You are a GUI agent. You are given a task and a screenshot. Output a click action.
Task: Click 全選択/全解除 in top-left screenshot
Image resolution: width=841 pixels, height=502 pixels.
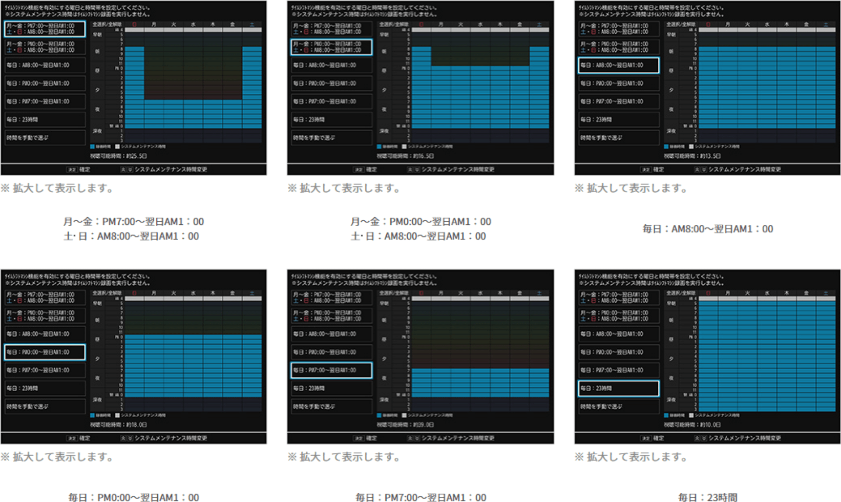click(107, 25)
